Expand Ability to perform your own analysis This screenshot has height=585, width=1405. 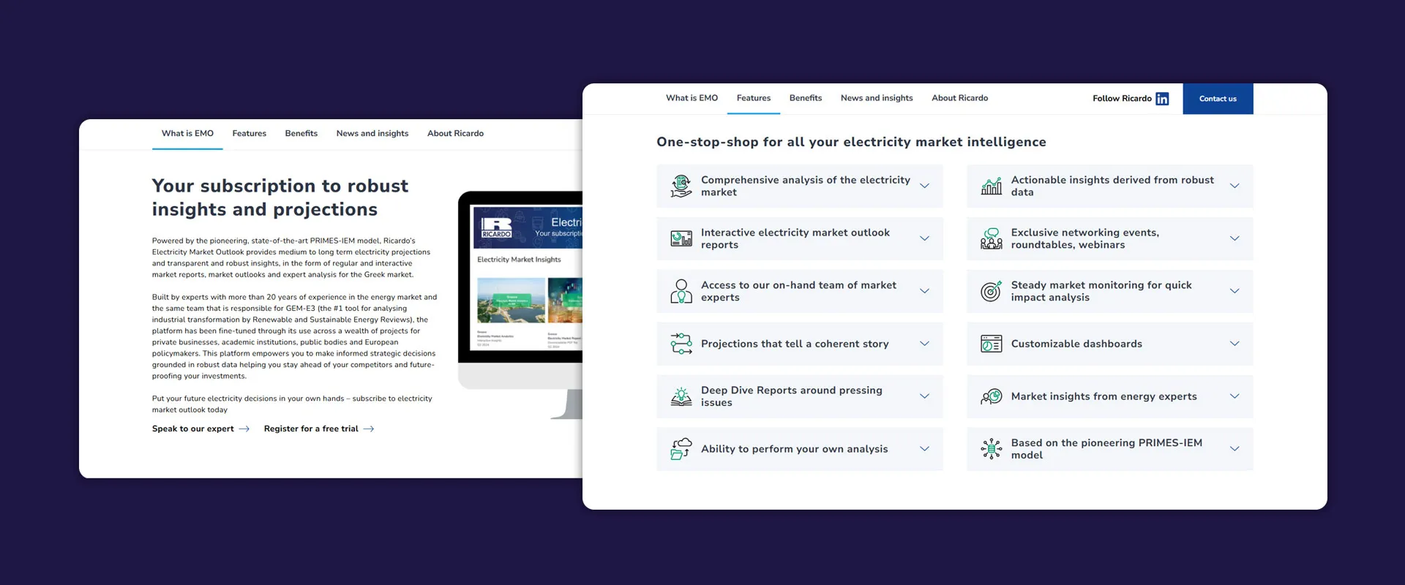pos(924,449)
